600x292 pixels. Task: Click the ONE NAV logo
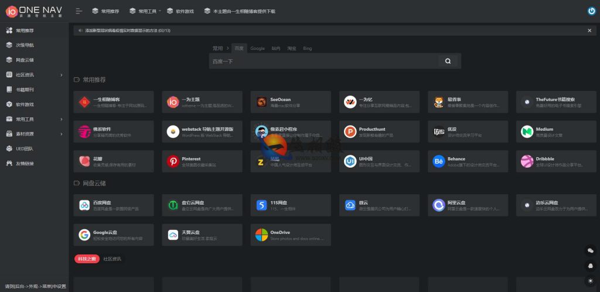coord(34,12)
